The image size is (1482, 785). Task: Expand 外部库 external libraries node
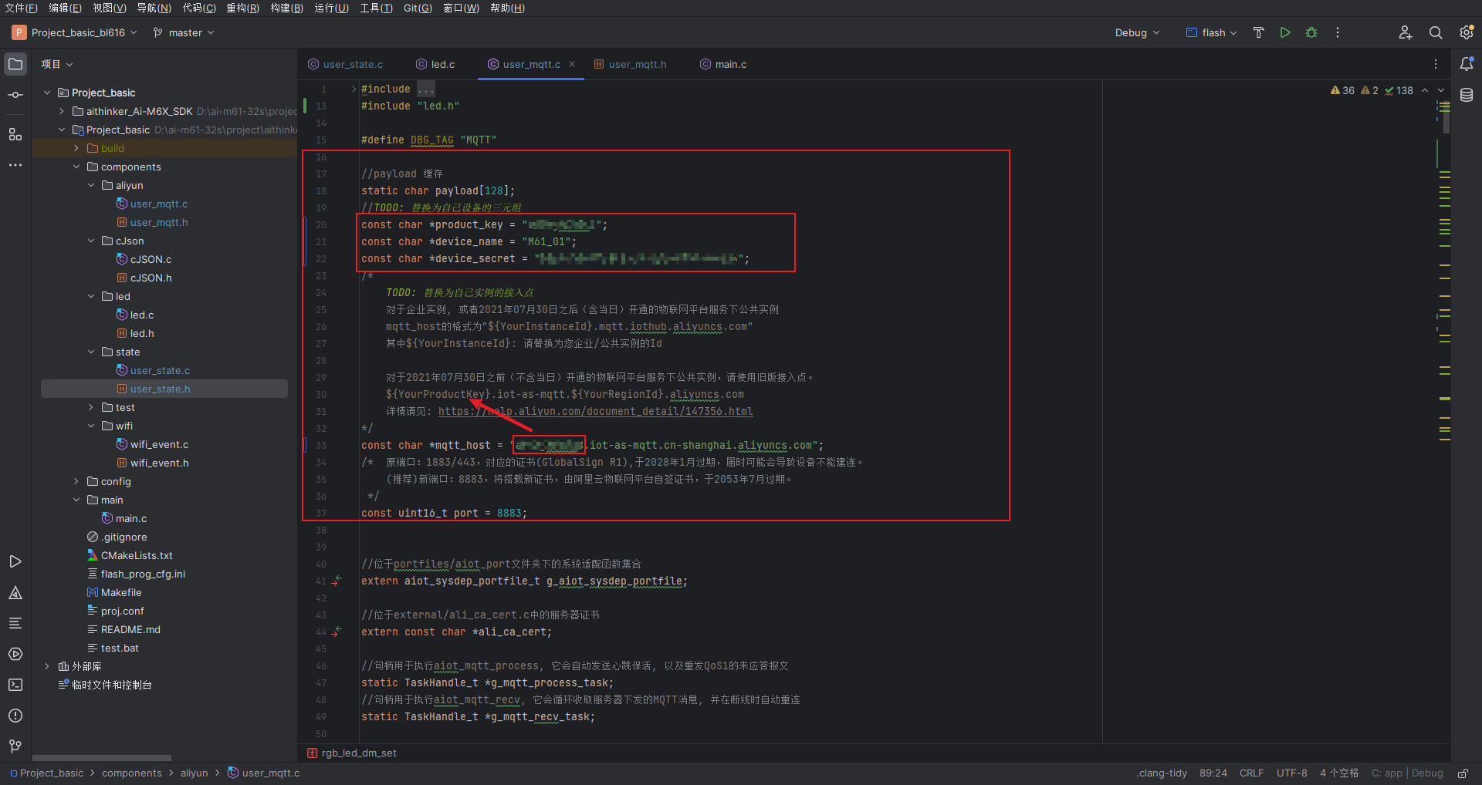click(47, 666)
